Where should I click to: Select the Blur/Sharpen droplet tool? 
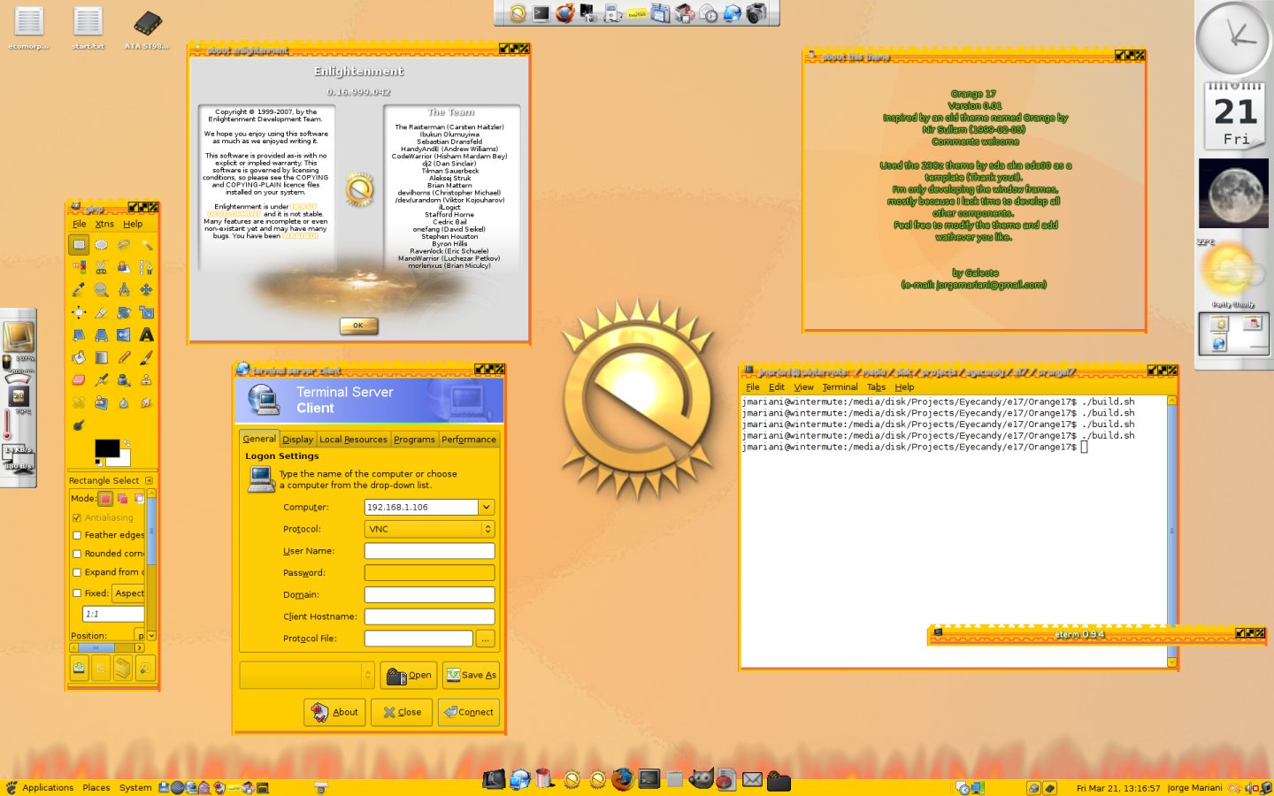coord(124,402)
